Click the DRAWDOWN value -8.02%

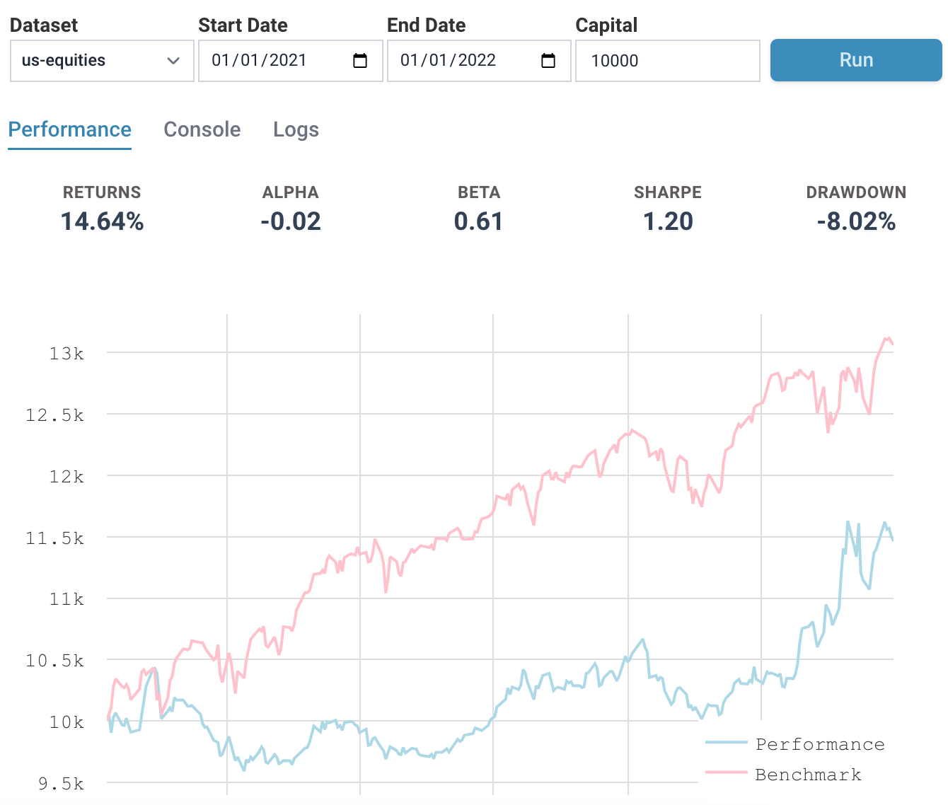click(x=856, y=221)
